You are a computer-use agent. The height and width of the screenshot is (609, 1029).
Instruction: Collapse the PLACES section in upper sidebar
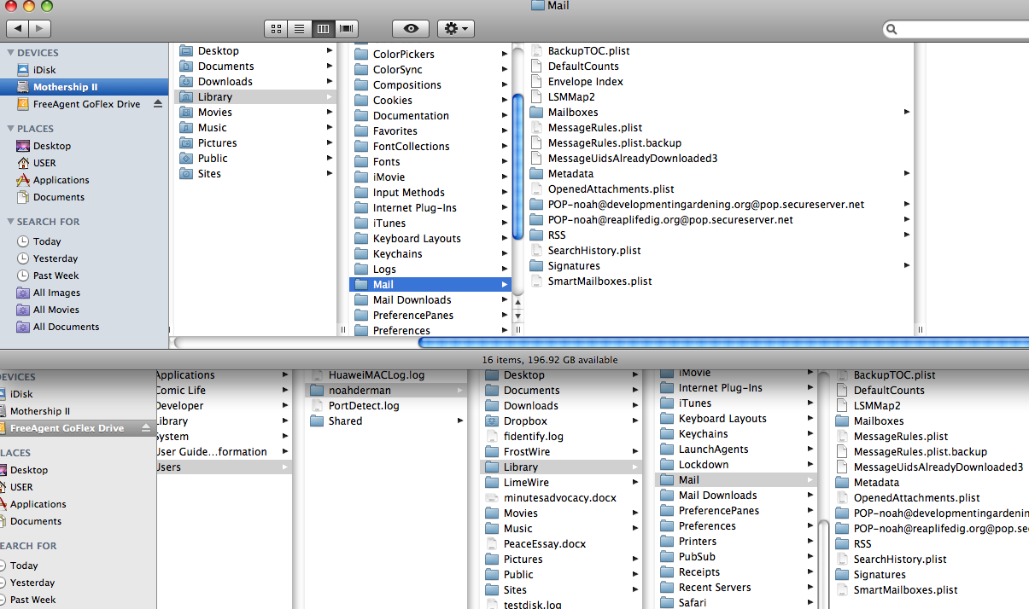point(10,129)
